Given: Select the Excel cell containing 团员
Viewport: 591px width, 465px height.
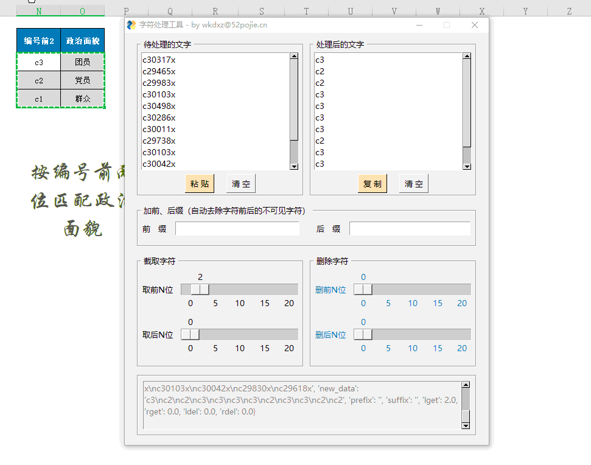Looking at the screenshot, I should 83,62.
